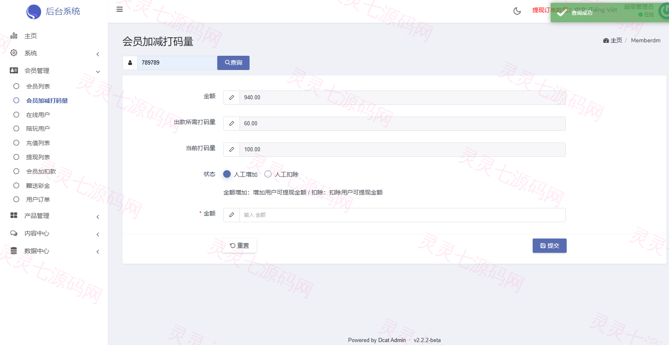Click pencil icon beside 100.00 field
The height and width of the screenshot is (345, 669).
point(232,150)
